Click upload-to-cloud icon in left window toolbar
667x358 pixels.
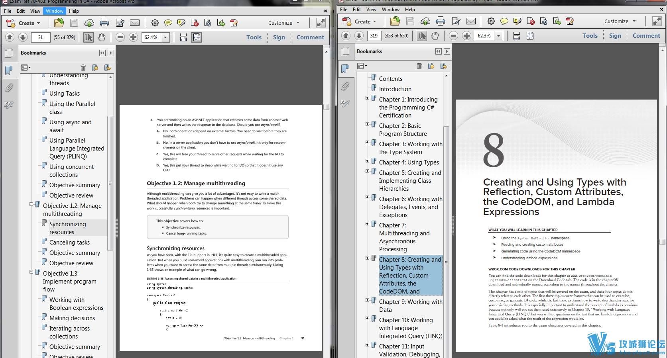[x=89, y=23]
